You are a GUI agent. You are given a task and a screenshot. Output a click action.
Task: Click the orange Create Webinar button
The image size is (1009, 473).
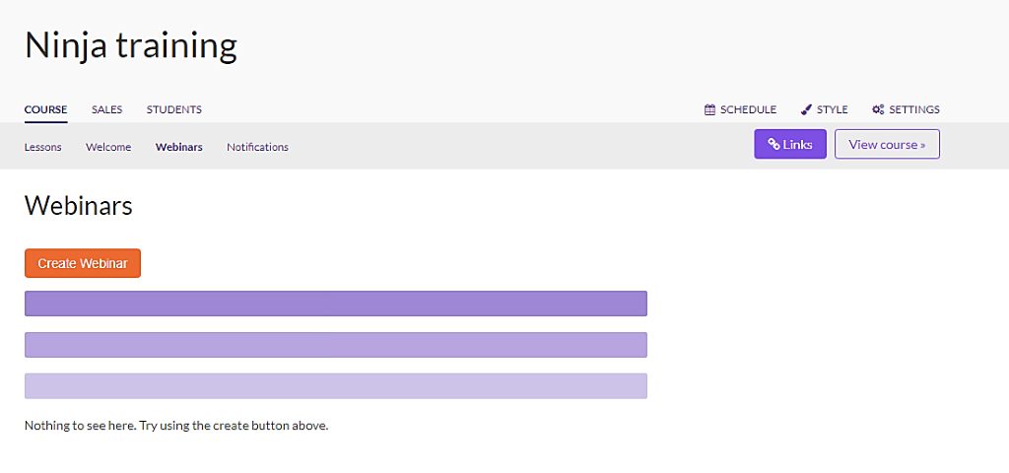83,263
